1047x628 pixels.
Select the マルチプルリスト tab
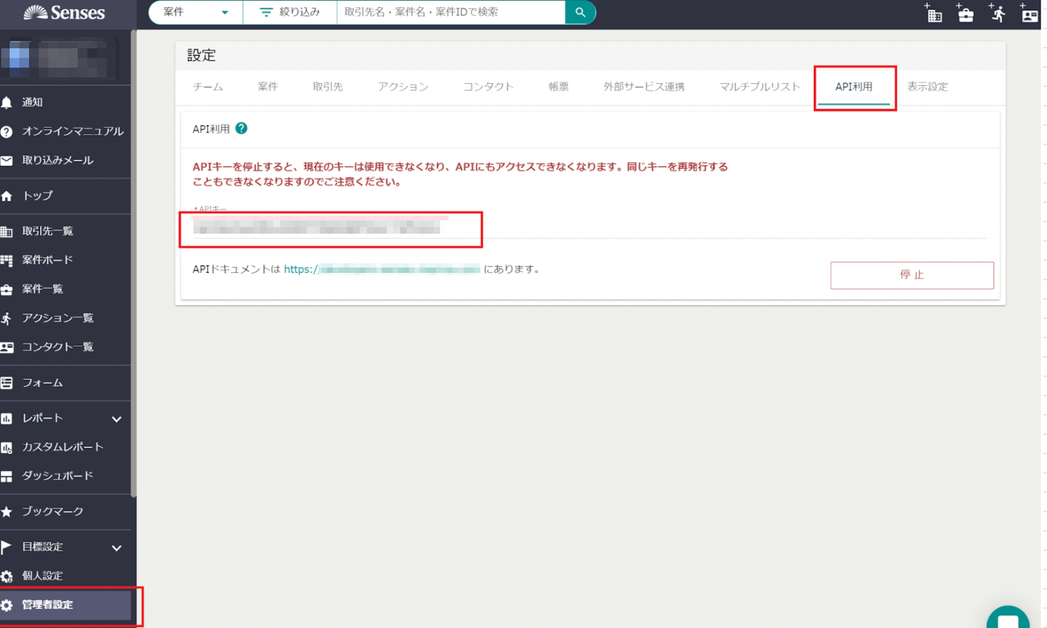pos(759,87)
